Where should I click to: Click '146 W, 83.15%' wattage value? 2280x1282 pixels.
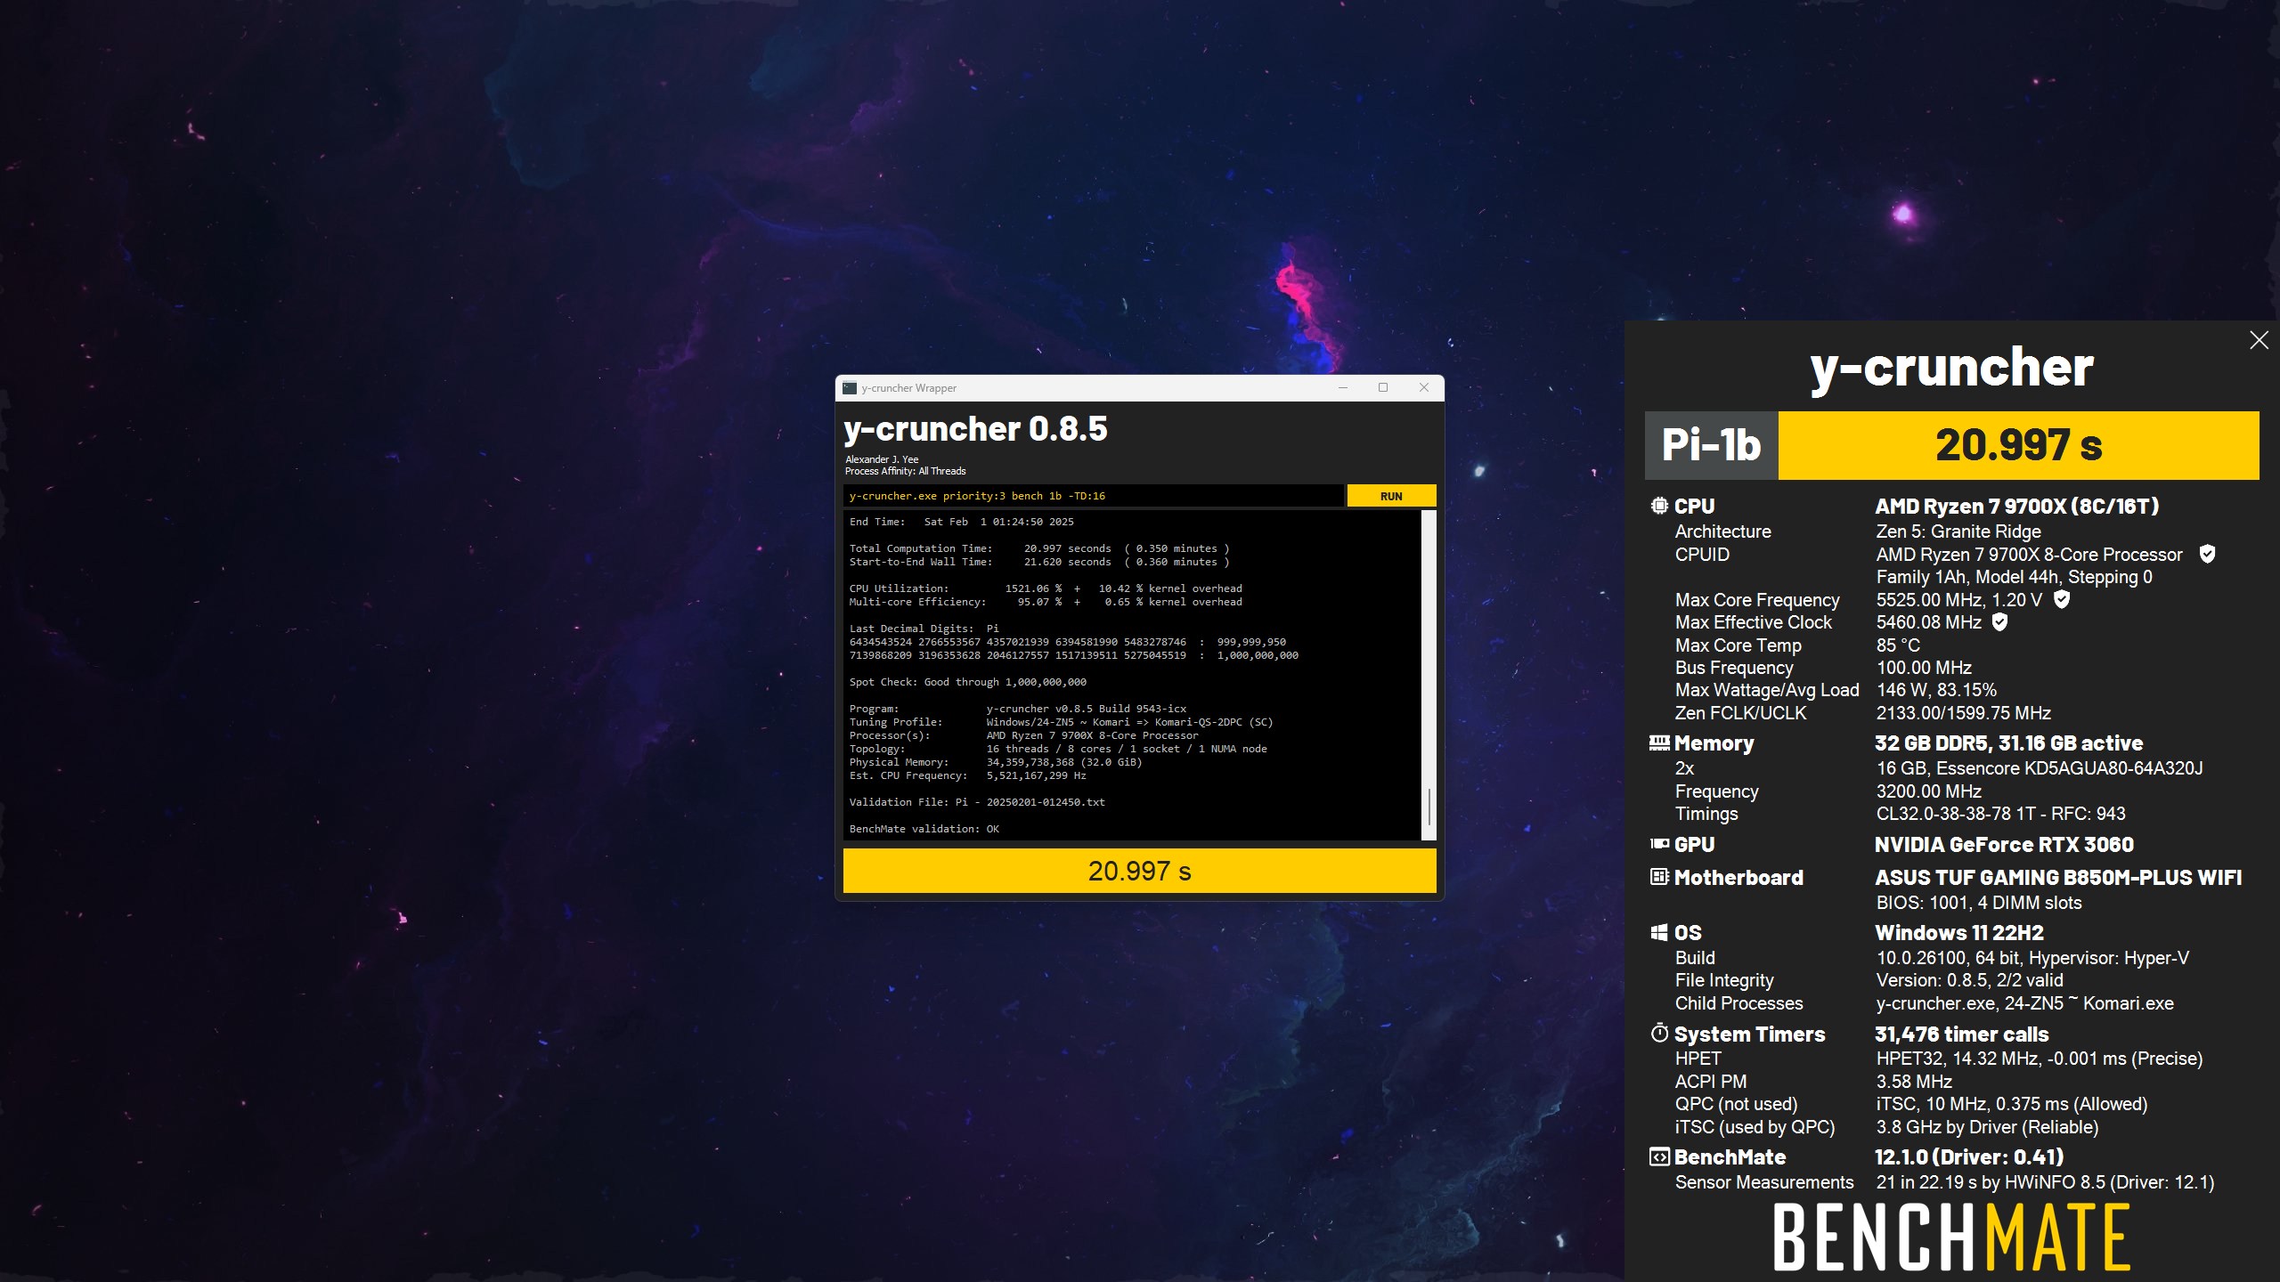[x=1936, y=690]
